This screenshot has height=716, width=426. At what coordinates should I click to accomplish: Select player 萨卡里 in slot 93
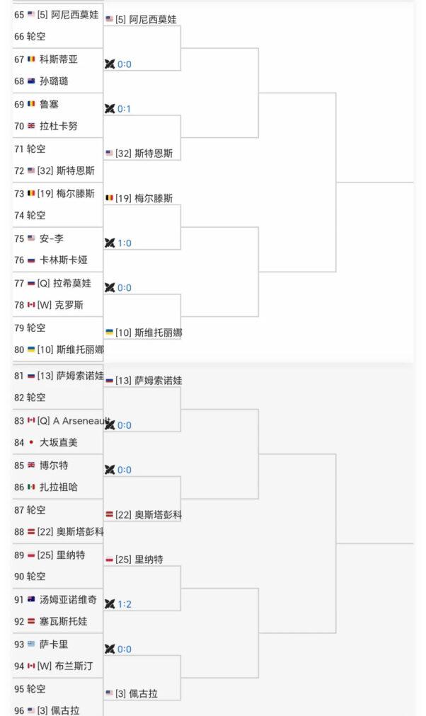[54, 645]
